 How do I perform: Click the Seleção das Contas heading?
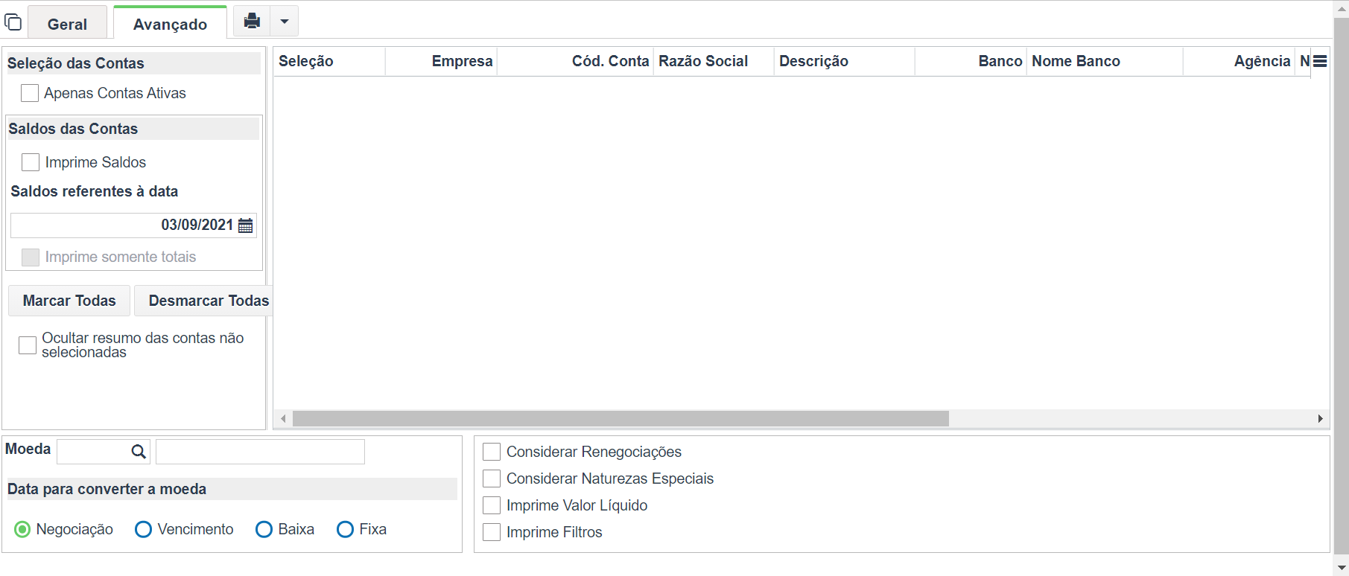tap(76, 63)
